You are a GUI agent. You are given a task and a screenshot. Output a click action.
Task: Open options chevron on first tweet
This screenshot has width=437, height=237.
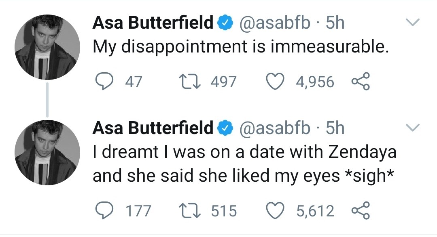[412, 22]
